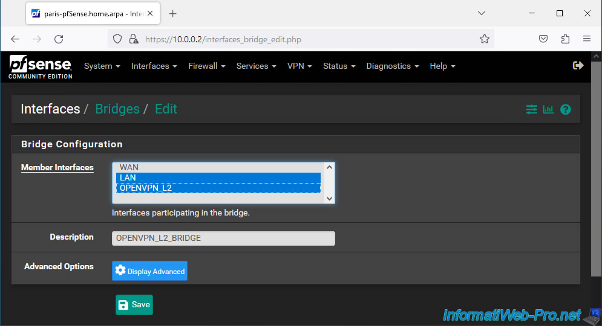The height and width of the screenshot is (326, 602).
Task: Click the Display Advanced button
Action: (x=149, y=271)
